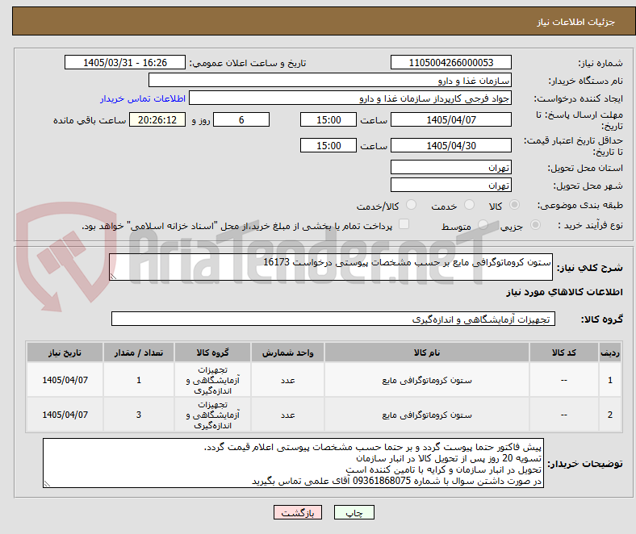Open the اطلاعات تماس خریدار link
This screenshot has height=534, width=636.
point(143,98)
